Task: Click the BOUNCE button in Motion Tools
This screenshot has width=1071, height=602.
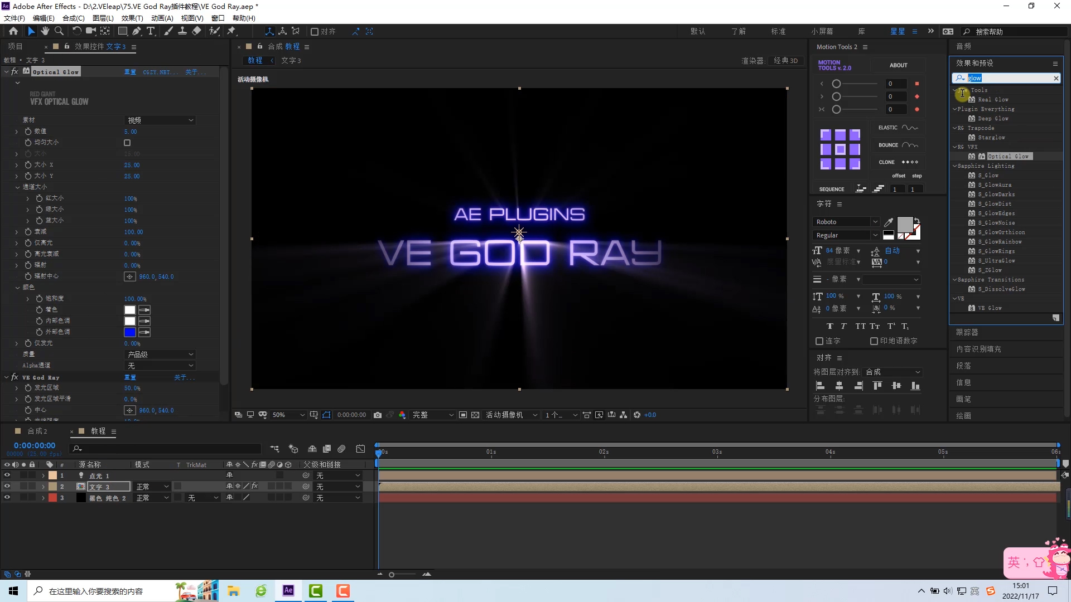Action: (898, 145)
